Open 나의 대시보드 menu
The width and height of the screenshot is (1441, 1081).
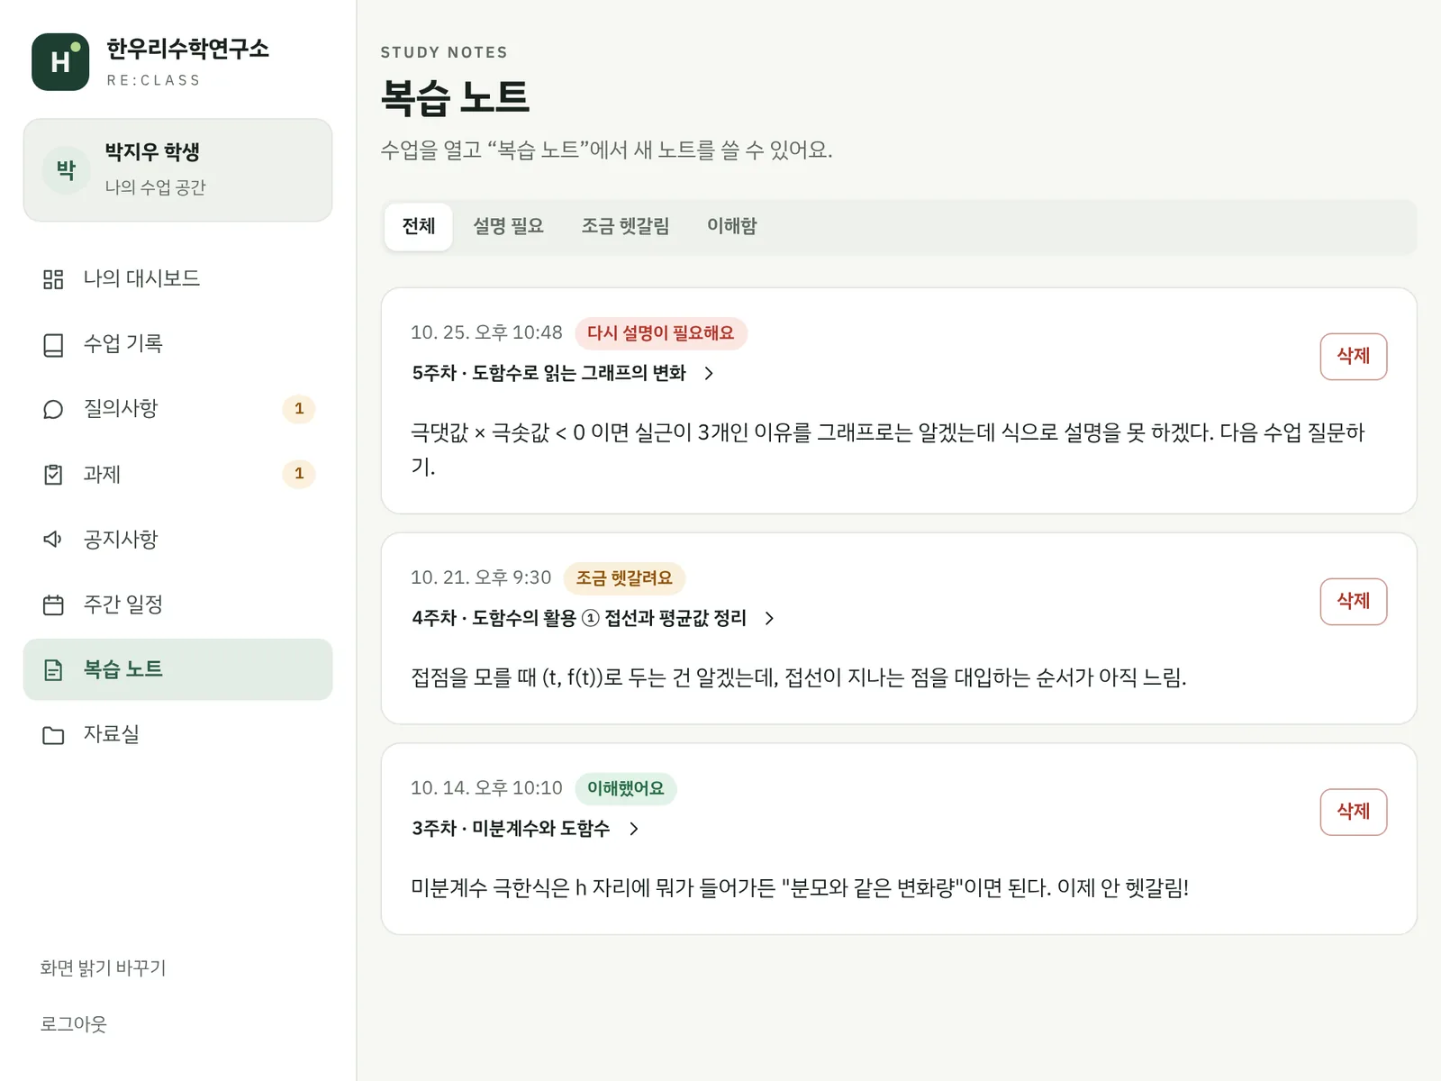point(177,279)
